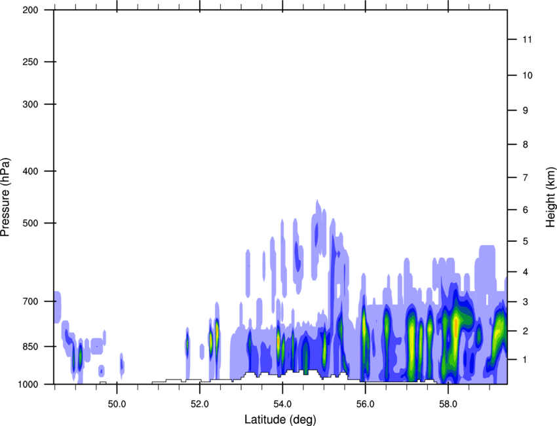The width and height of the screenshot is (557, 426).
Task: Select the 300 pressure tick label
Action: click(x=30, y=104)
